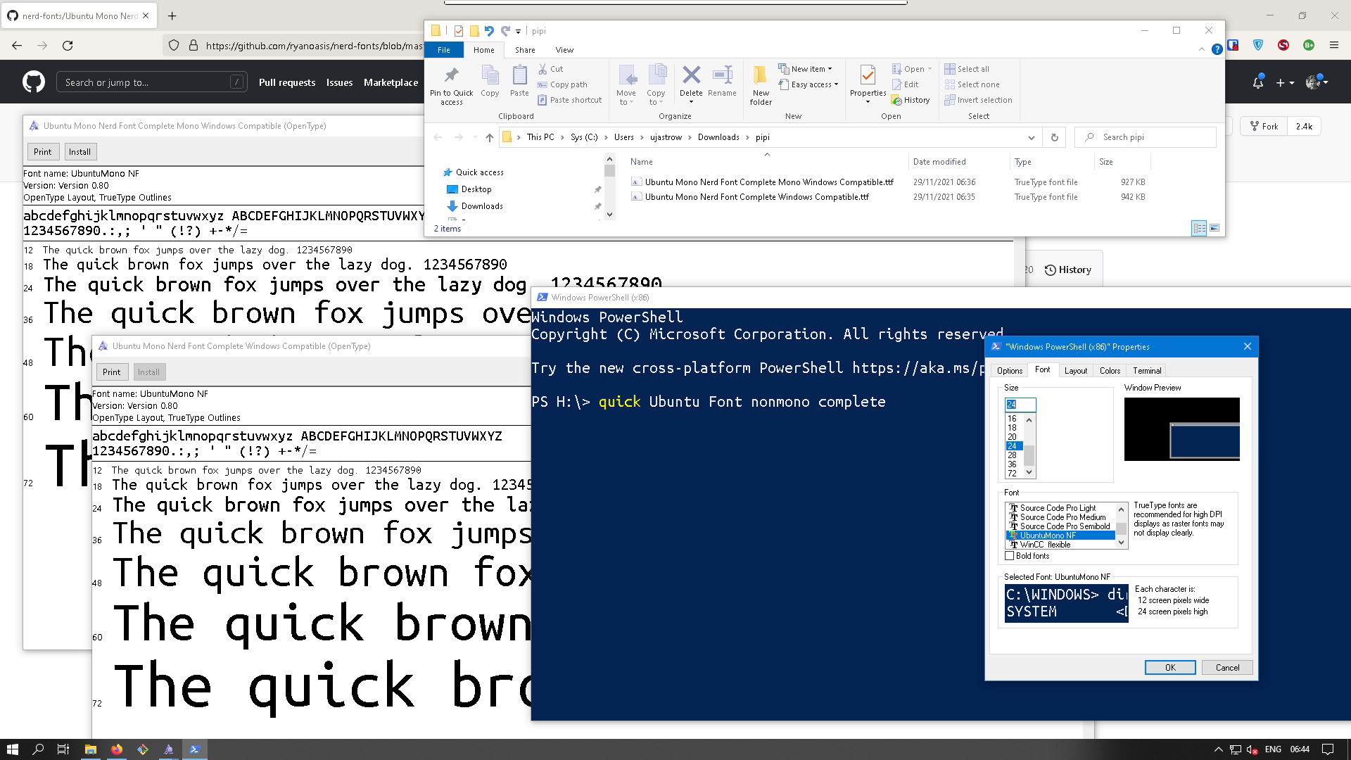Go up one folder level in Explorer
1351x760 pixels.
pos(490,137)
